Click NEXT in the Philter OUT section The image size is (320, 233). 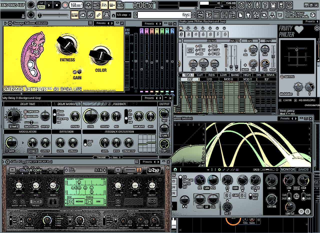point(272,70)
